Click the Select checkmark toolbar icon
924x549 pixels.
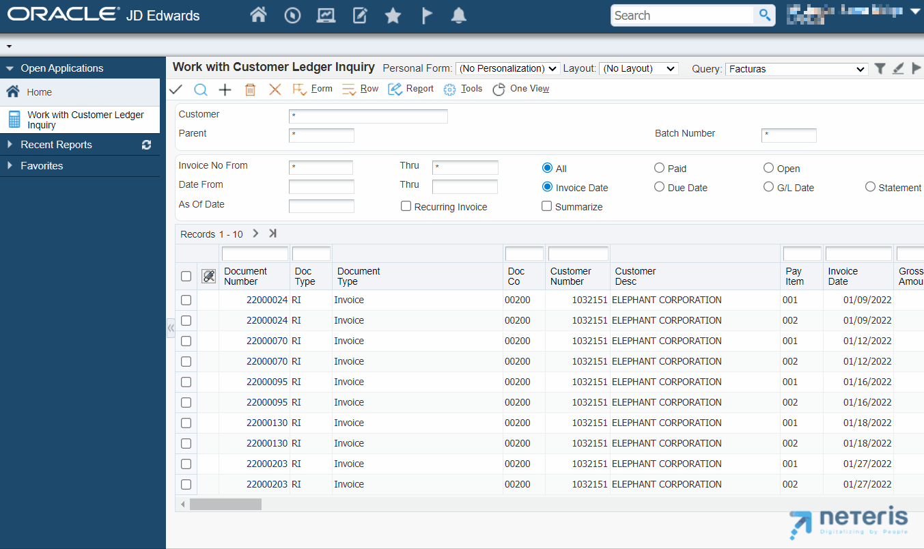click(176, 89)
